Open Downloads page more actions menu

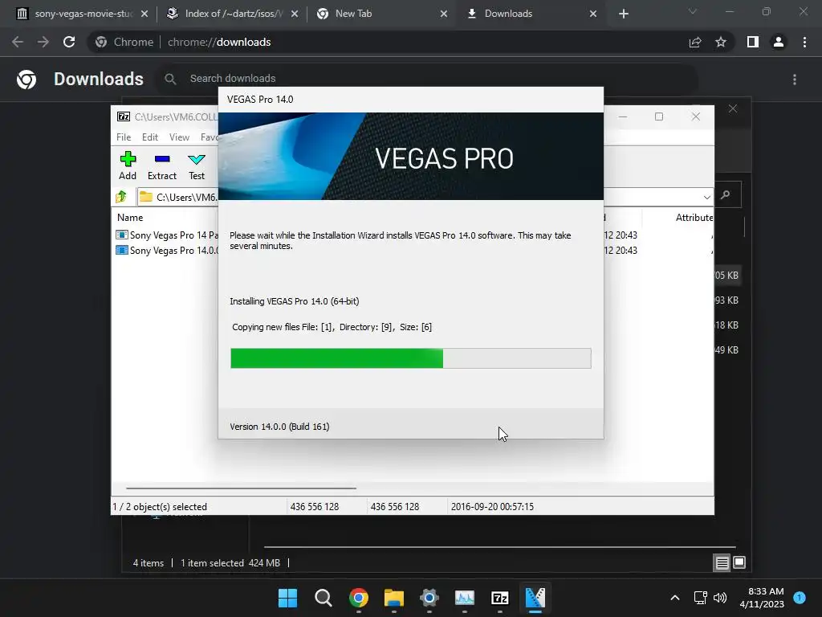tap(795, 80)
